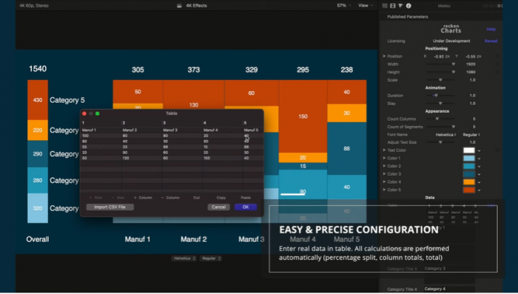Expand the Position disclosure triangle
Screen dimensions: 518x294
tap(384, 56)
